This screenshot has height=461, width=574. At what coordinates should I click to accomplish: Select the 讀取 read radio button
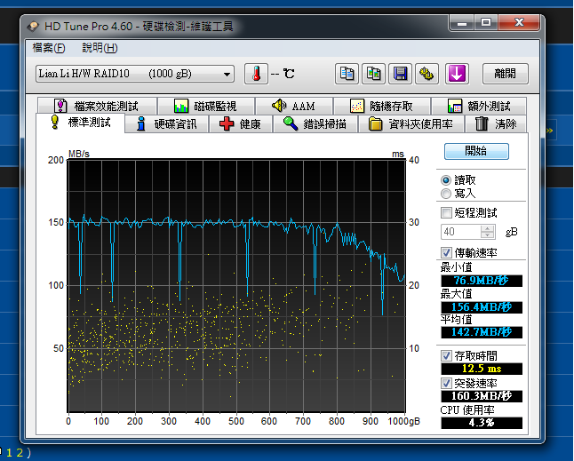(x=446, y=180)
